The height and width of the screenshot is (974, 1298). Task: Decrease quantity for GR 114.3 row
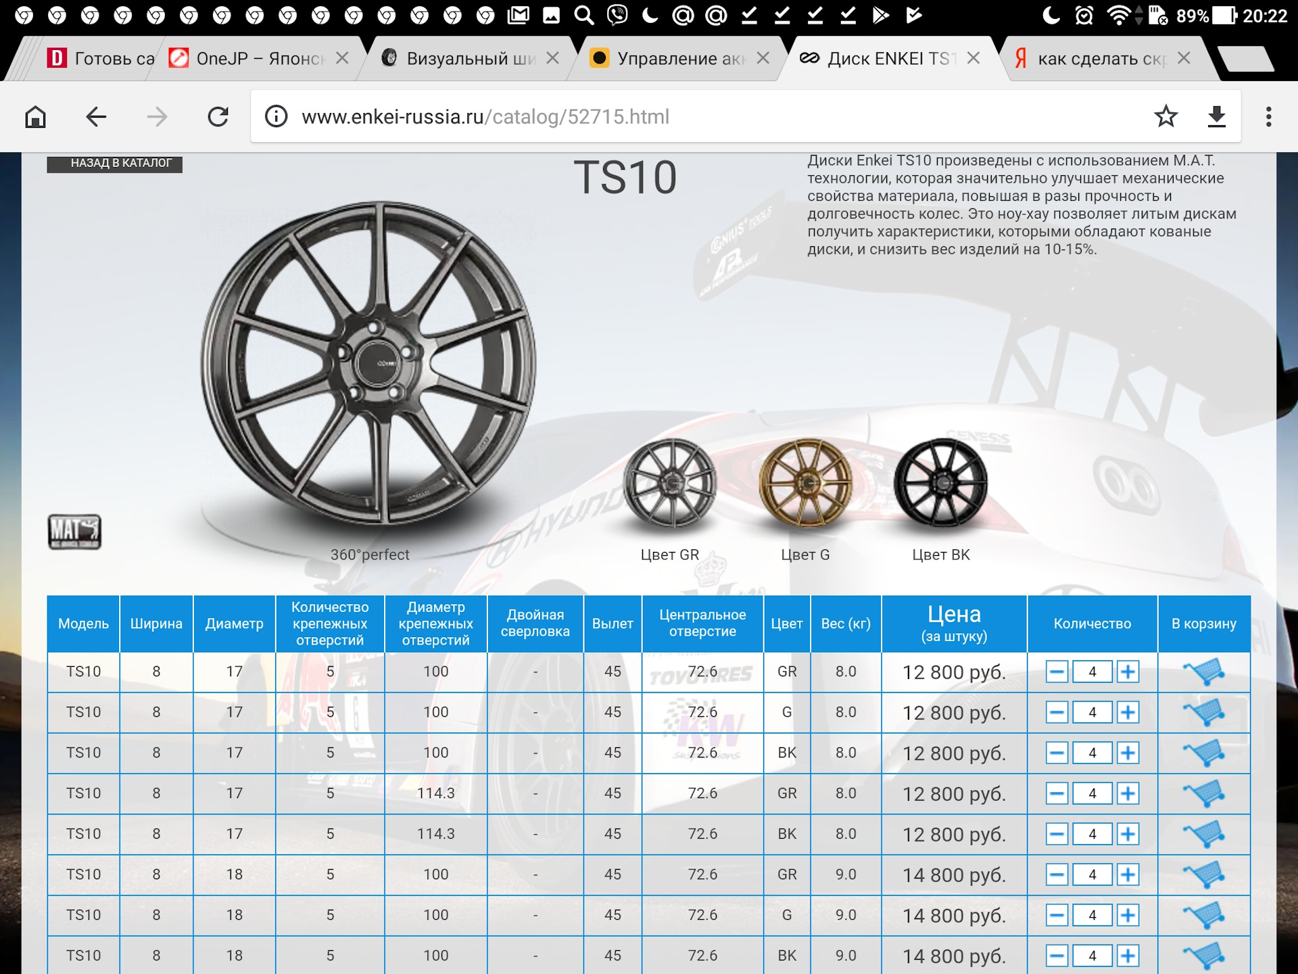click(x=1057, y=793)
